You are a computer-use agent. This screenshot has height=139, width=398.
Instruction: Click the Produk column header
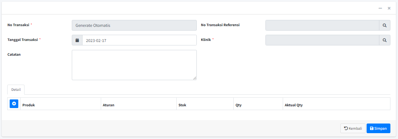pos(29,105)
